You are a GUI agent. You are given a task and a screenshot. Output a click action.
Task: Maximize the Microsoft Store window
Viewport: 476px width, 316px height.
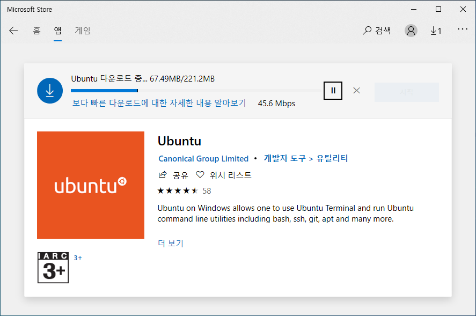(438, 10)
